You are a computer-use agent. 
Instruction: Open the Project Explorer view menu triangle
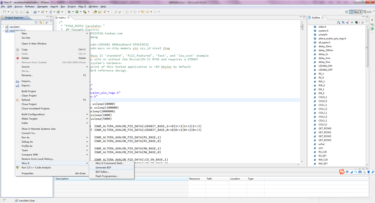(51, 22)
